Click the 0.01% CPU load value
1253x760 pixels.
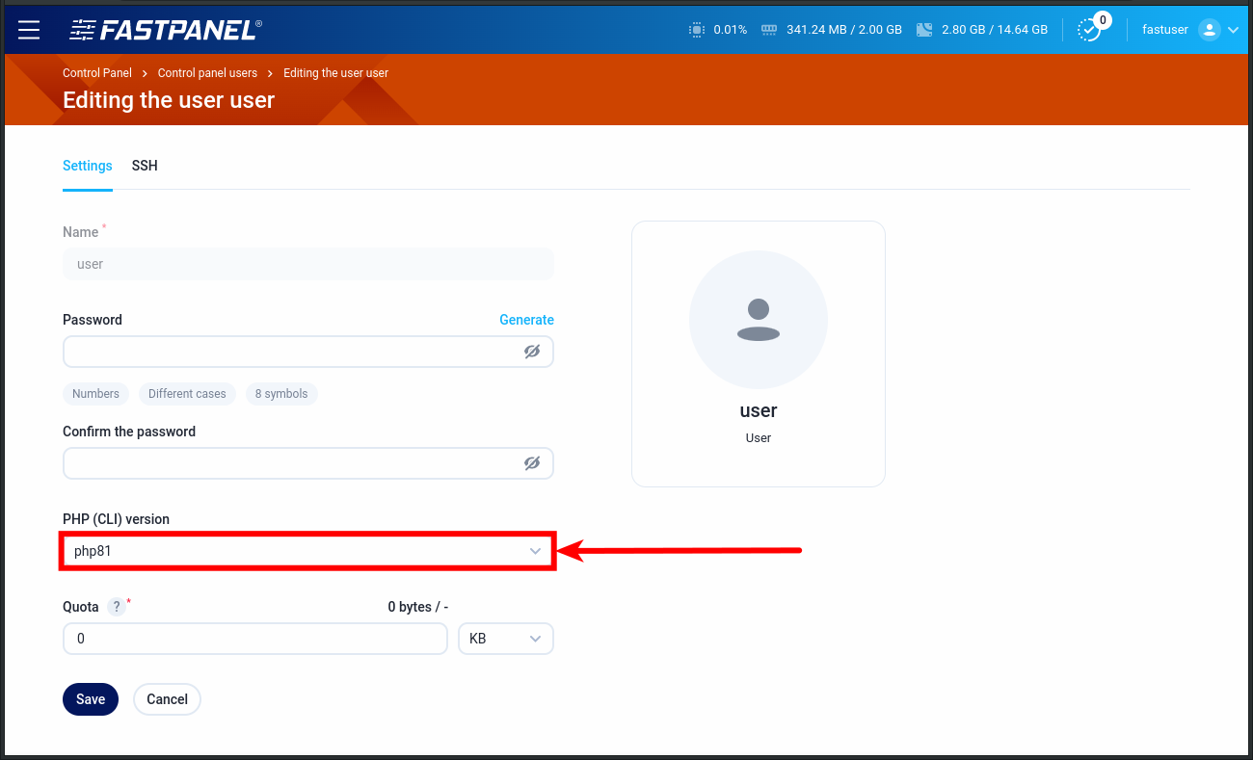(x=731, y=30)
